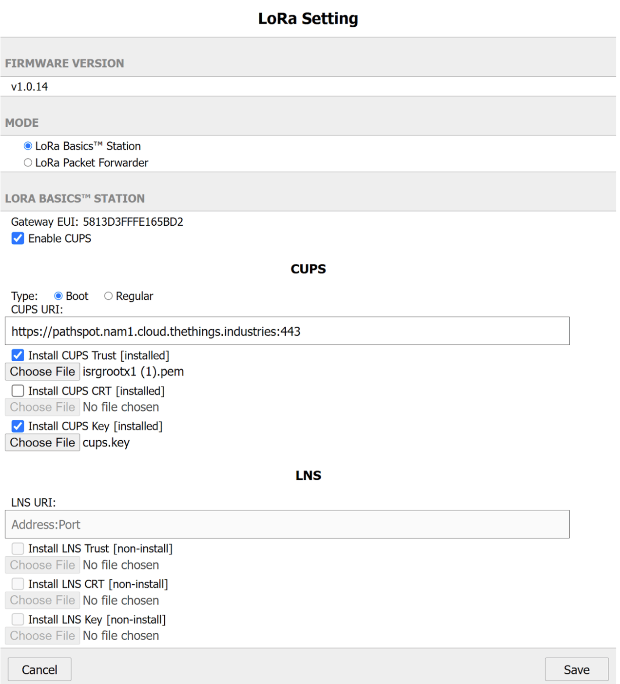Click Choose File next to isrgrootx1 (1).pem
This screenshot has height=684, width=620.
(42, 371)
